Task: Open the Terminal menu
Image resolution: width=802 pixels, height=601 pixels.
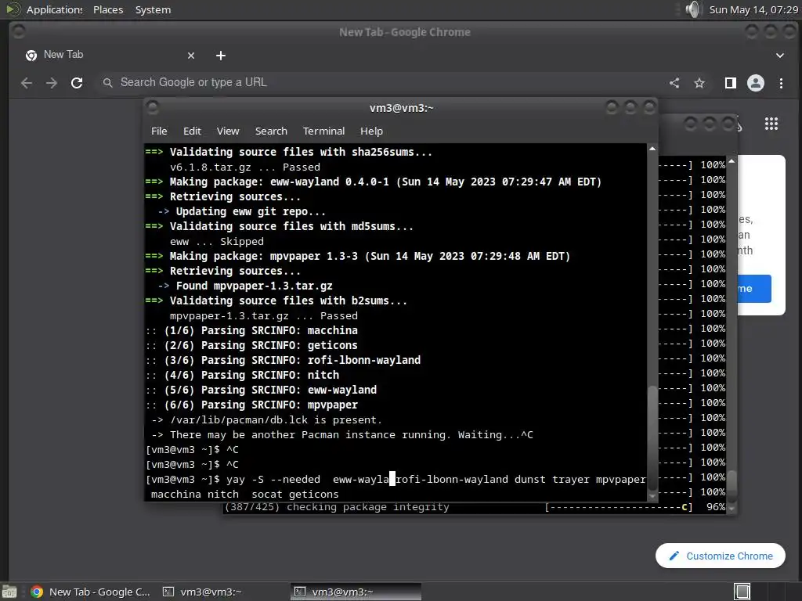Action: [323, 131]
